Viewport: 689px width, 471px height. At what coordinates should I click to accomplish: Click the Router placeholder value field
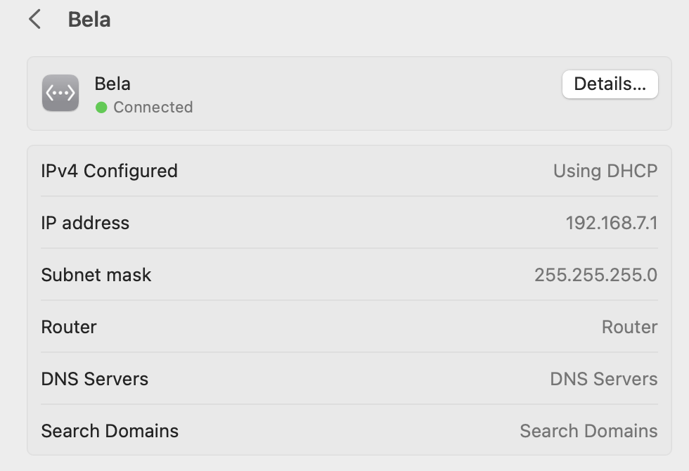629,327
